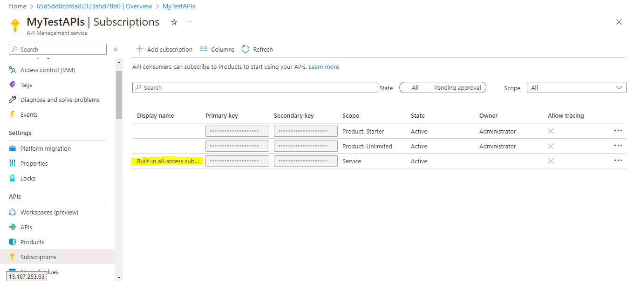The width and height of the screenshot is (634, 281).
Task: Click the Refresh button label
Action: tap(263, 49)
